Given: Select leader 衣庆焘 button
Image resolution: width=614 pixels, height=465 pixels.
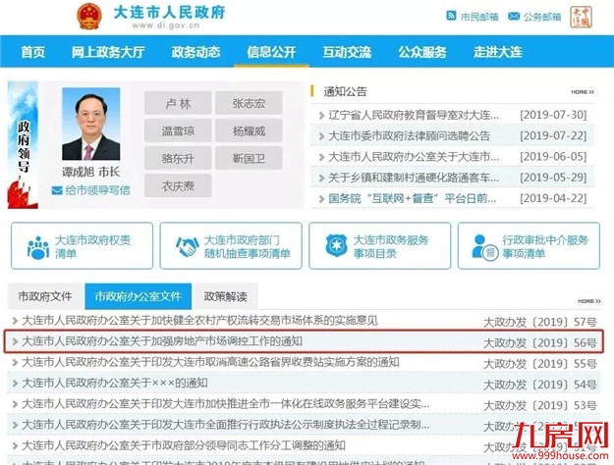Looking at the screenshot, I should [x=178, y=185].
